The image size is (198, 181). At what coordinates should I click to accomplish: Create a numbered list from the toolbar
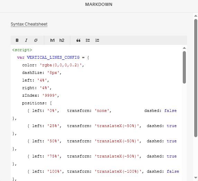[97, 40]
